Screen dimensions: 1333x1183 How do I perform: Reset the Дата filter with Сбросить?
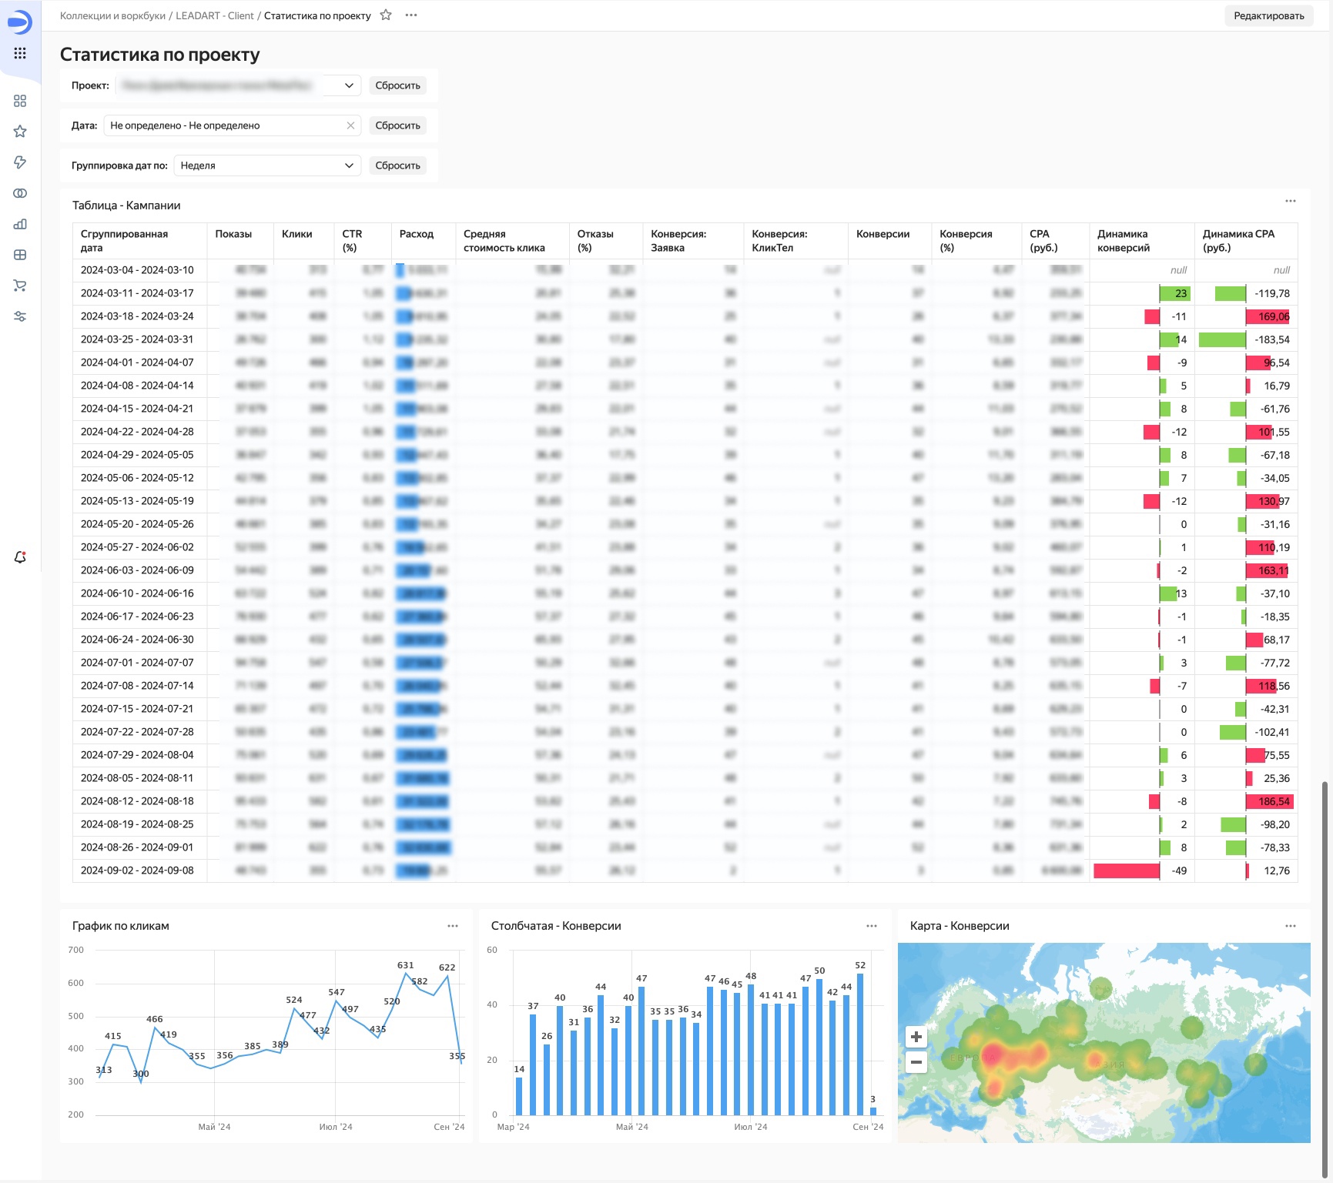point(397,125)
